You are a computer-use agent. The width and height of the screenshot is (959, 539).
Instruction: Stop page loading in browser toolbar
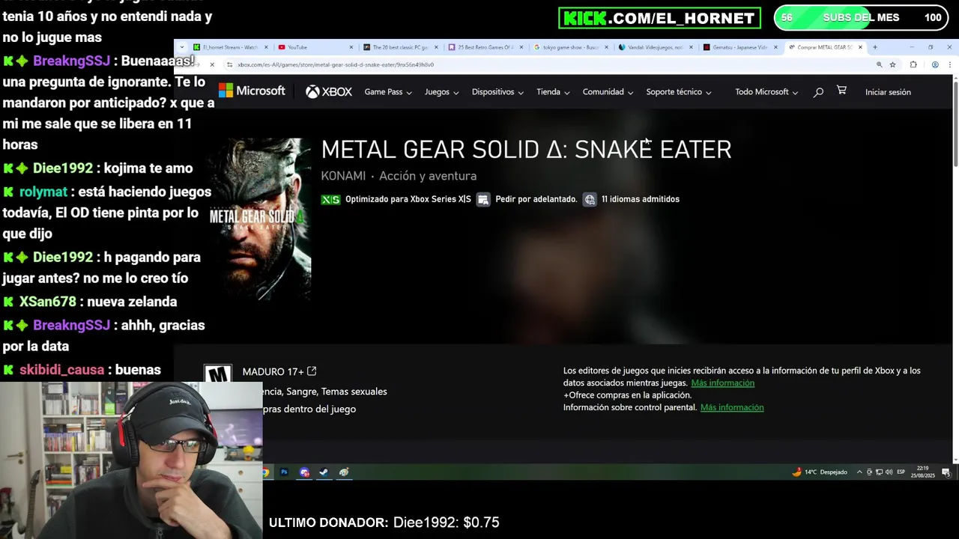pos(212,65)
